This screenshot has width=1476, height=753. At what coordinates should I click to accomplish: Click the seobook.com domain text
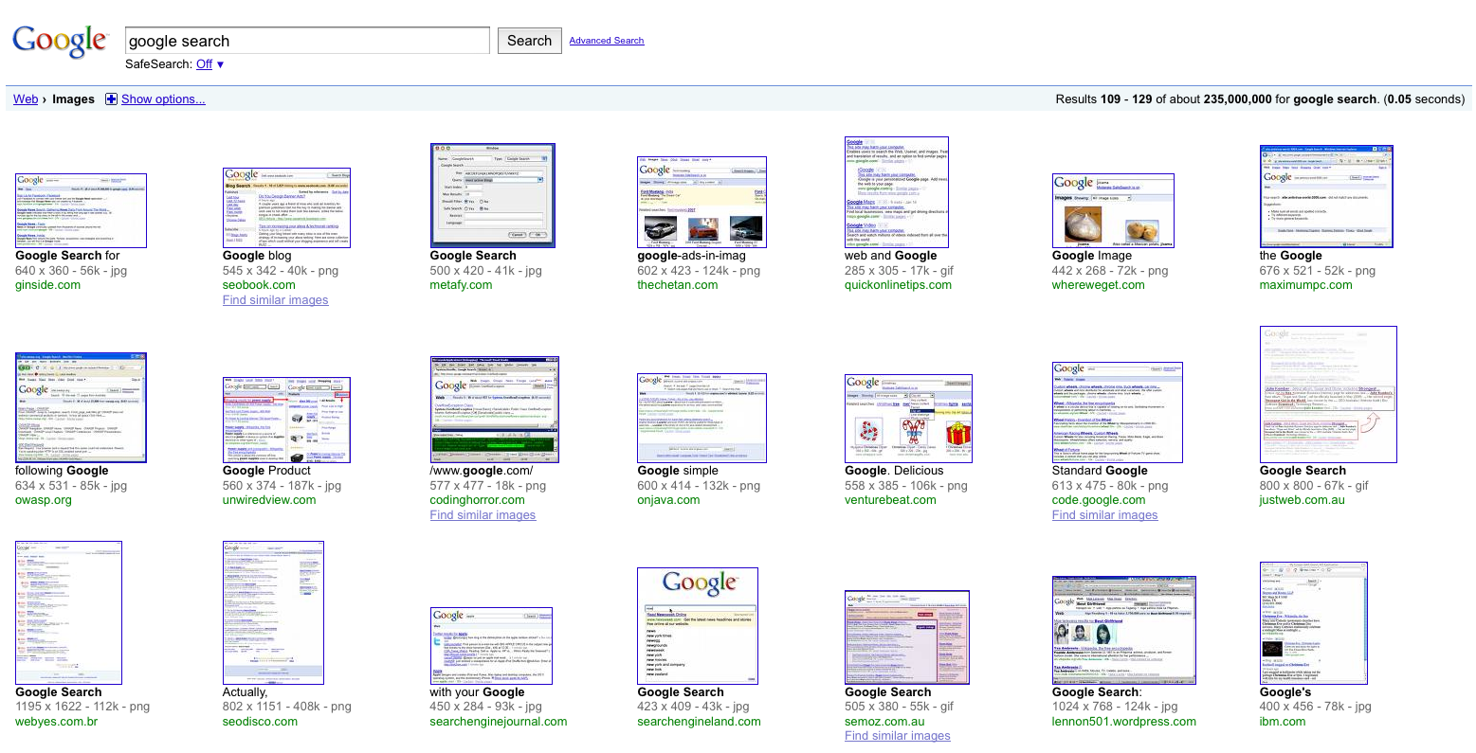(259, 285)
